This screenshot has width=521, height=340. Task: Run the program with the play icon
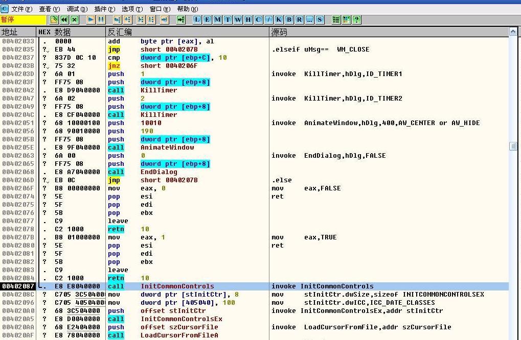(x=90, y=19)
